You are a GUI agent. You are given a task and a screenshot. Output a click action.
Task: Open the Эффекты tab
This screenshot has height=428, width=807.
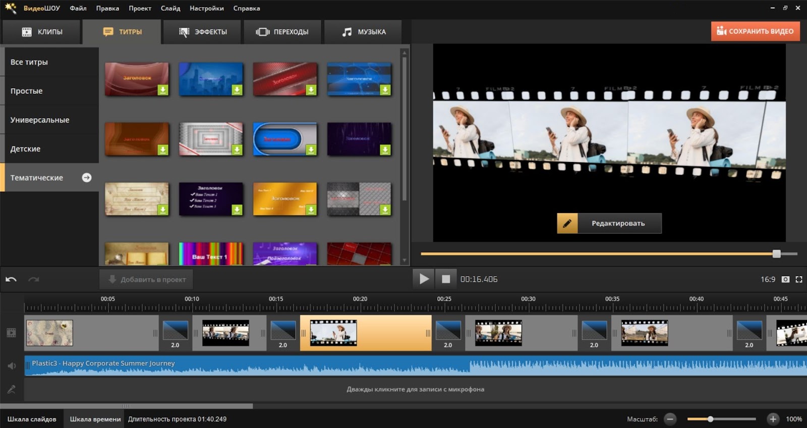pos(203,32)
